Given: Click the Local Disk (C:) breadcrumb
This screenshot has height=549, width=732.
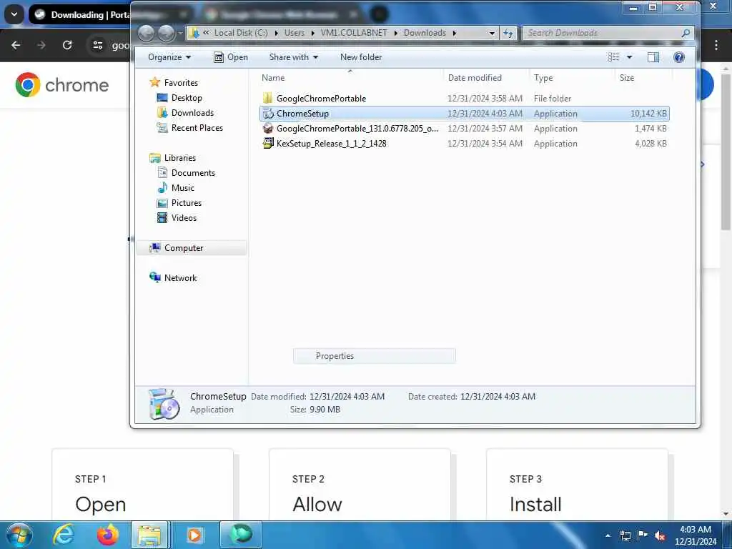Looking at the screenshot, I should coord(241,33).
